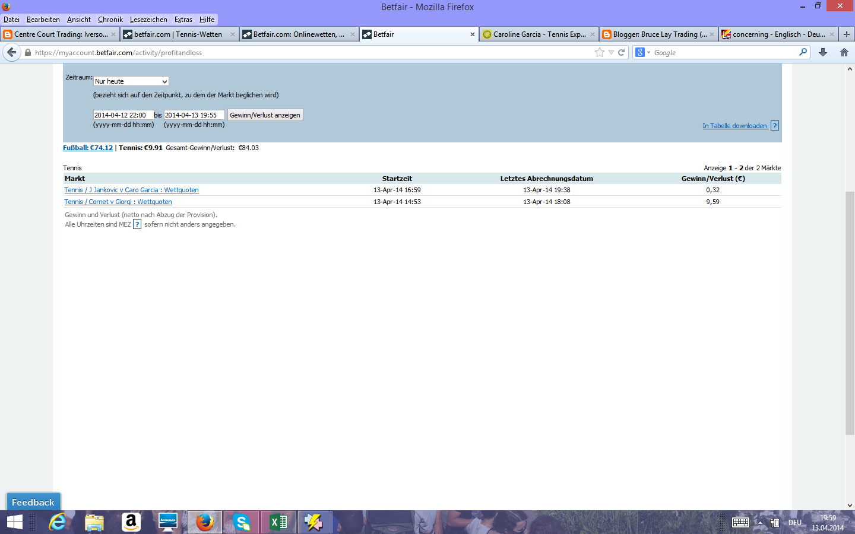The width and height of the screenshot is (855, 534).
Task: Open the Firefox downloads arrow icon
Action: point(823,52)
